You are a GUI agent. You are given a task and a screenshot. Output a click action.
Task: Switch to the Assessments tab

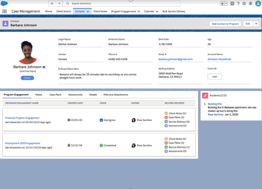(x=75, y=95)
